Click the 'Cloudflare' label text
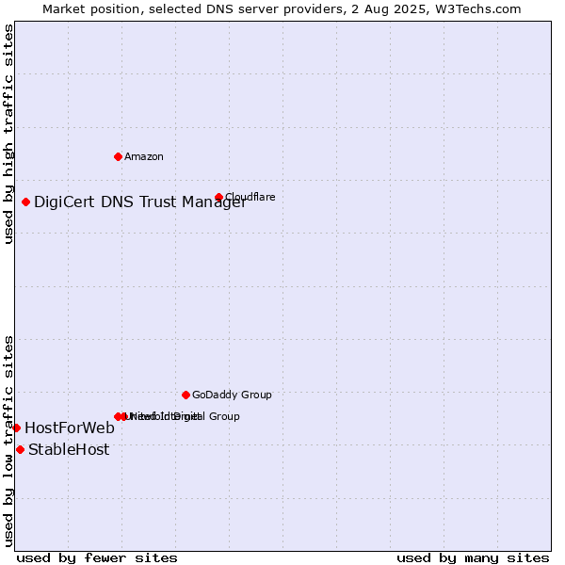 pos(250,197)
